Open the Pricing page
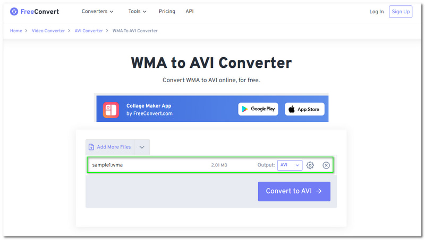This screenshot has width=425, height=240. tap(167, 11)
